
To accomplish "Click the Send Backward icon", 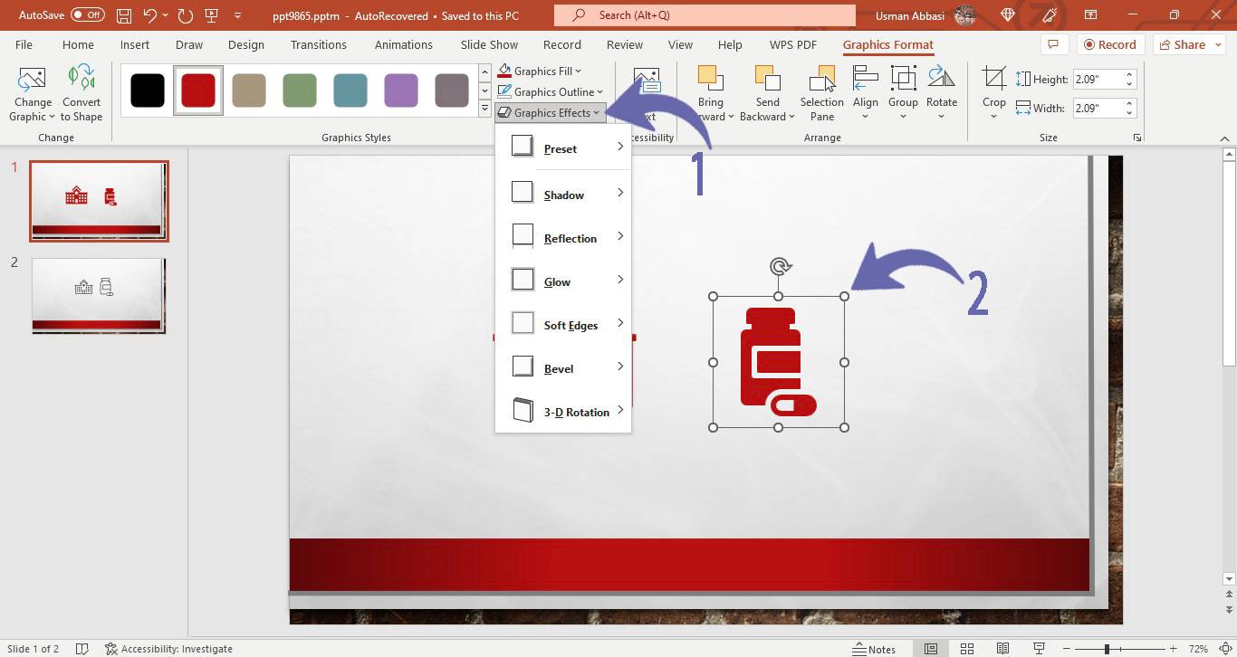I will point(767,79).
